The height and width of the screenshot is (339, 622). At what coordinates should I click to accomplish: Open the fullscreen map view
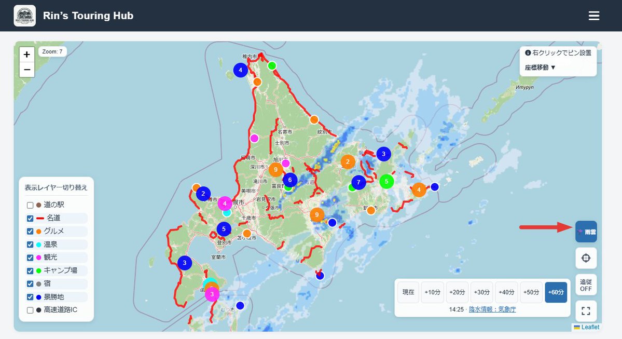586,311
